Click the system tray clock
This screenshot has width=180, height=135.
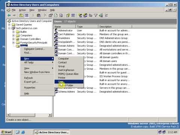(x=172, y=132)
